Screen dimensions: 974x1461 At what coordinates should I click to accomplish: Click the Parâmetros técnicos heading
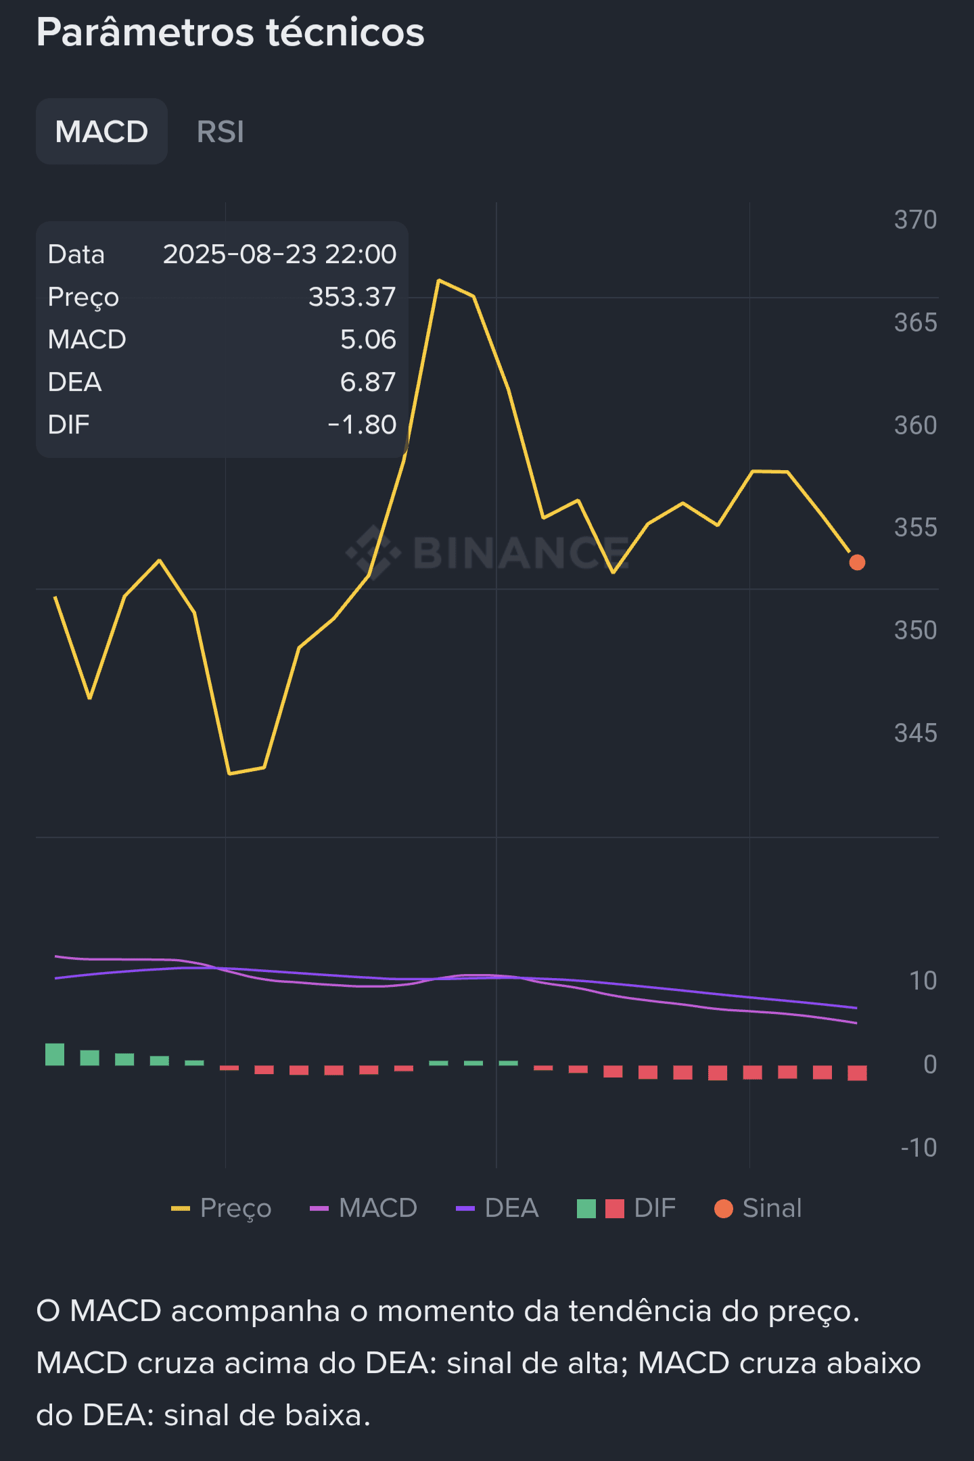tap(231, 32)
